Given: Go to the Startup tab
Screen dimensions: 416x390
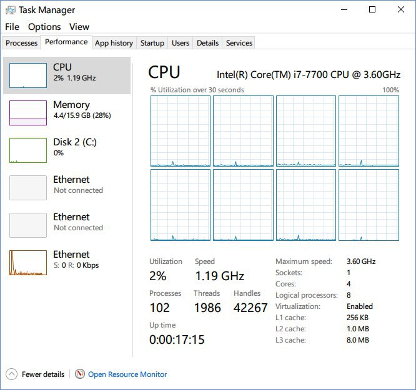Looking at the screenshot, I should 152,43.
